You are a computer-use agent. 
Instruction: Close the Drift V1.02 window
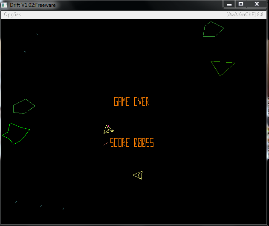(x=257, y=4)
